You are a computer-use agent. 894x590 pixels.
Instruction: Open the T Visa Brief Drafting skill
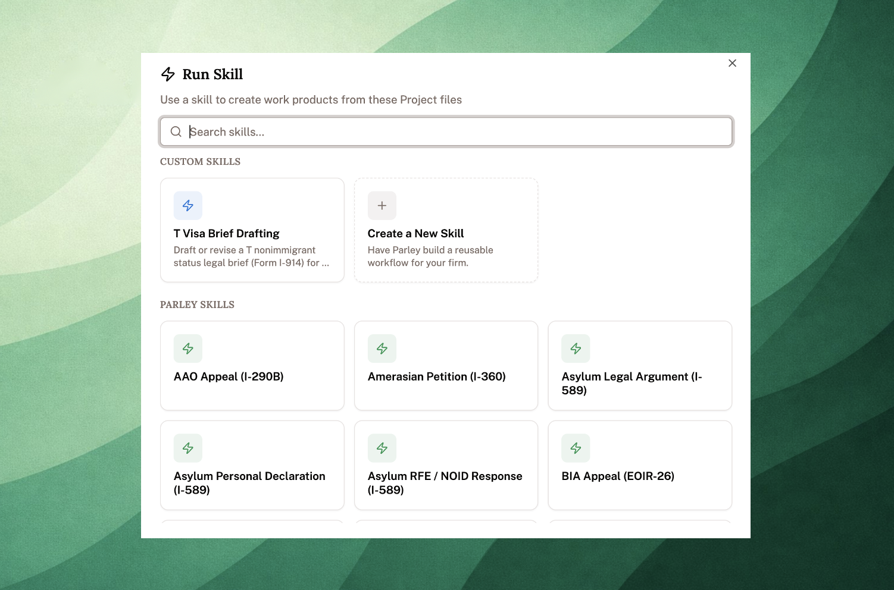pyautogui.click(x=252, y=230)
